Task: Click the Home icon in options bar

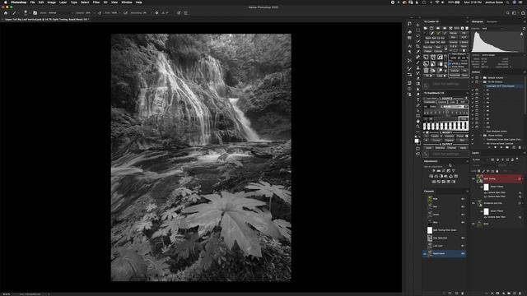Action: [x=6, y=13]
